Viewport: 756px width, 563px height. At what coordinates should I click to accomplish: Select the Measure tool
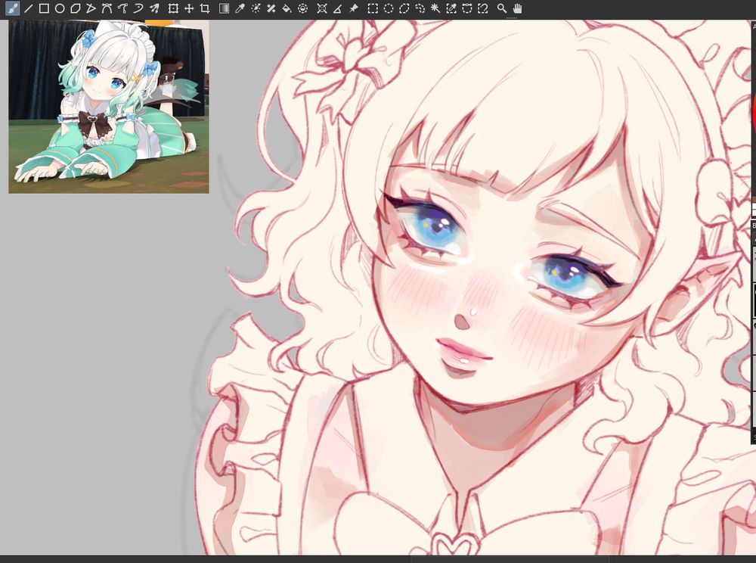[x=337, y=8]
